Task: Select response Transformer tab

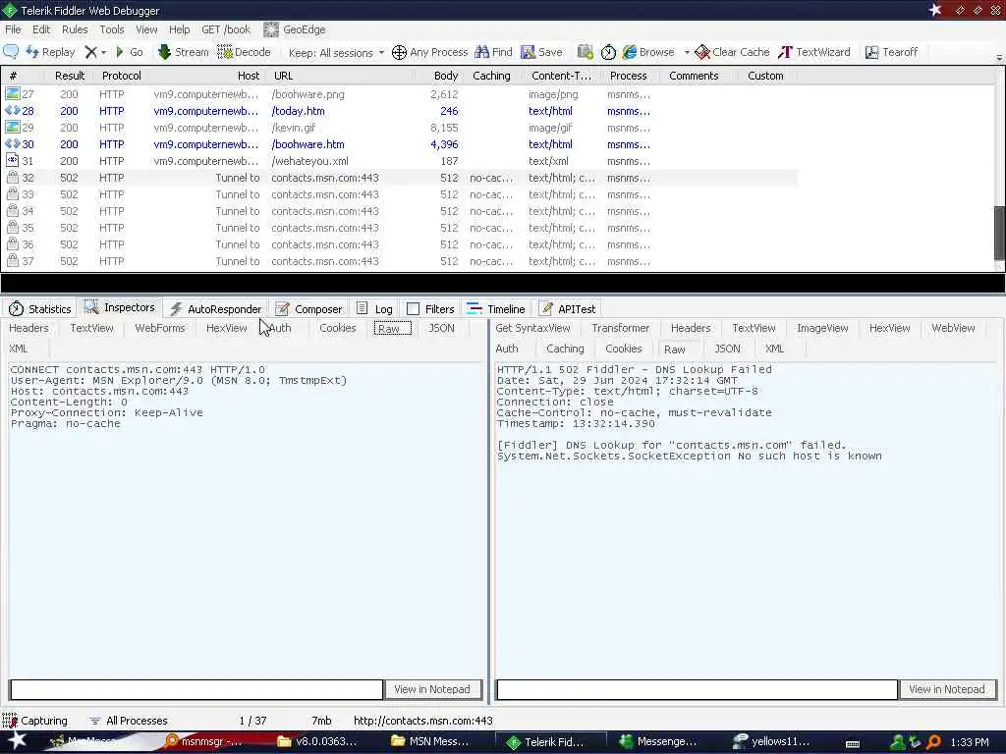Action: pos(621,328)
